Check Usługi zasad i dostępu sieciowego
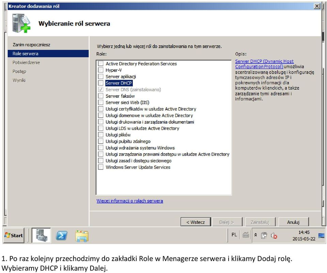This screenshot has height=273, width=327. pos(101,160)
